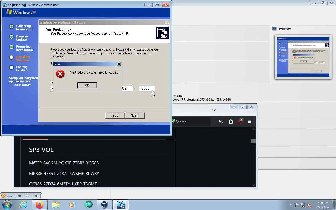
Task: Click the Firefox page scrollbar thumb
Action: [x=254, y=141]
